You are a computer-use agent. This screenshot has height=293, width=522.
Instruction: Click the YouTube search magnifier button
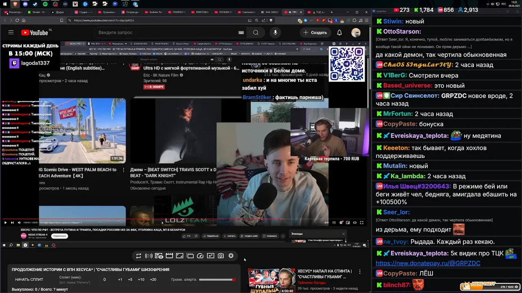click(256, 33)
